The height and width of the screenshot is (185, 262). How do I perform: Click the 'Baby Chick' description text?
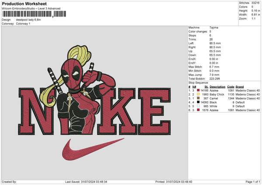tap(217, 94)
